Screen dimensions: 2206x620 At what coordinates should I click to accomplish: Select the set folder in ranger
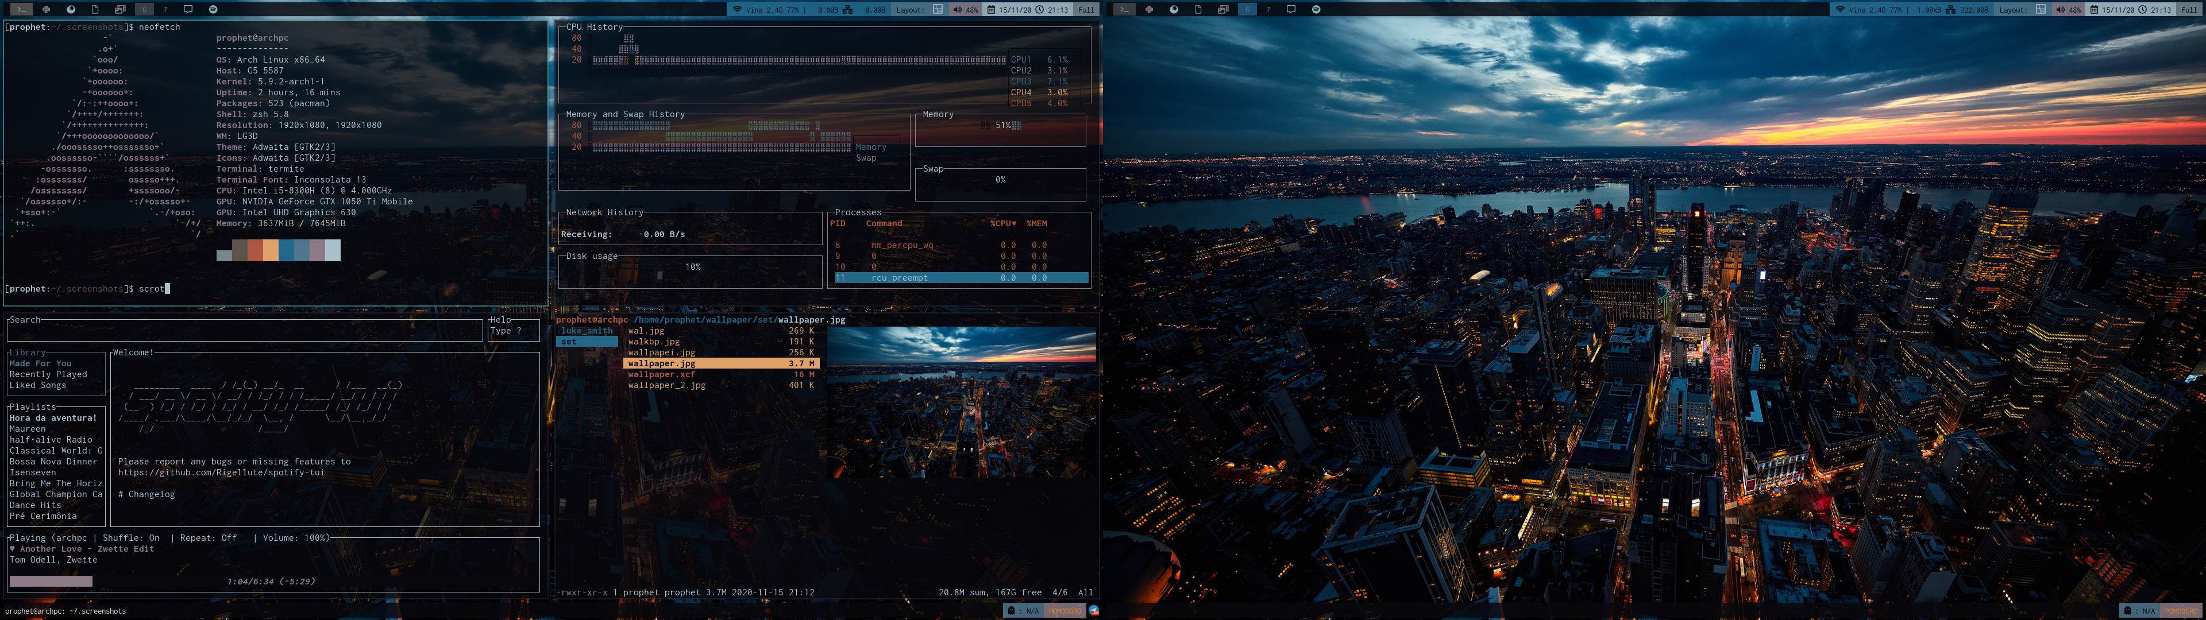587,342
